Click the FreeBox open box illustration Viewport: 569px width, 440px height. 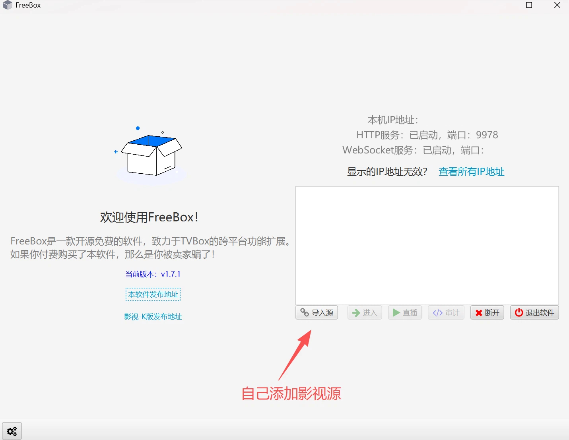pyautogui.click(x=151, y=155)
